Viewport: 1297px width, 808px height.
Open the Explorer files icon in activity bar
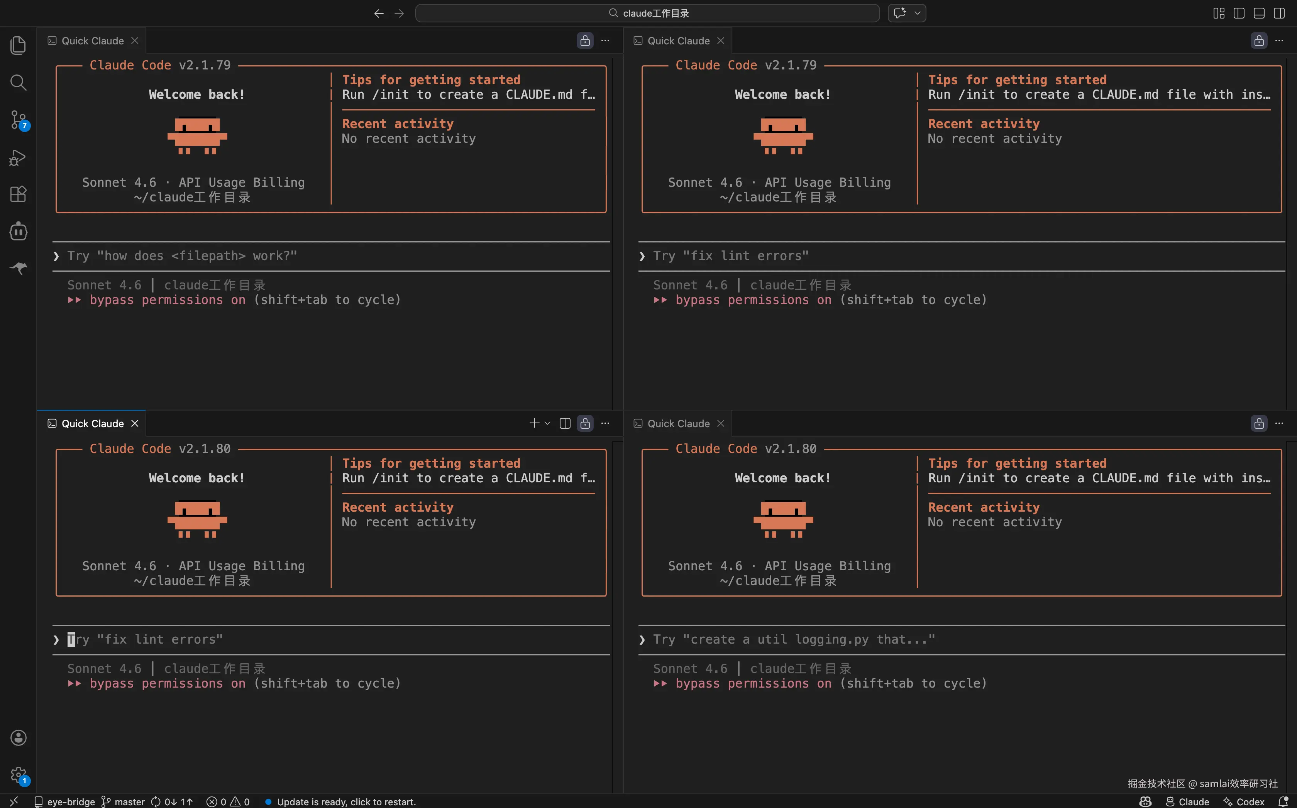tap(18, 46)
